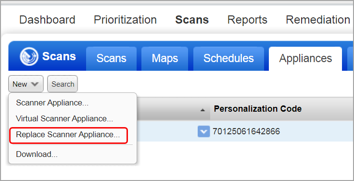Screen dimensions: 354x181
Task: Click the Search button
Action: [x=63, y=84]
